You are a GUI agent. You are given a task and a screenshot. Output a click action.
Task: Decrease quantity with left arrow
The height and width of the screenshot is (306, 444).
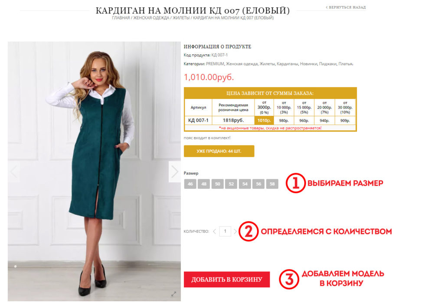click(215, 231)
